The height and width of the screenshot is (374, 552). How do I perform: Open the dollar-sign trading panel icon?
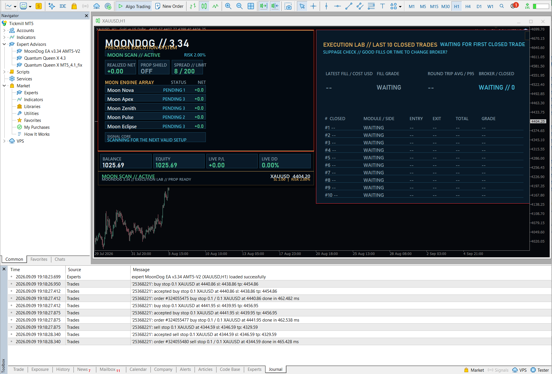pyautogui.click(x=38, y=6)
